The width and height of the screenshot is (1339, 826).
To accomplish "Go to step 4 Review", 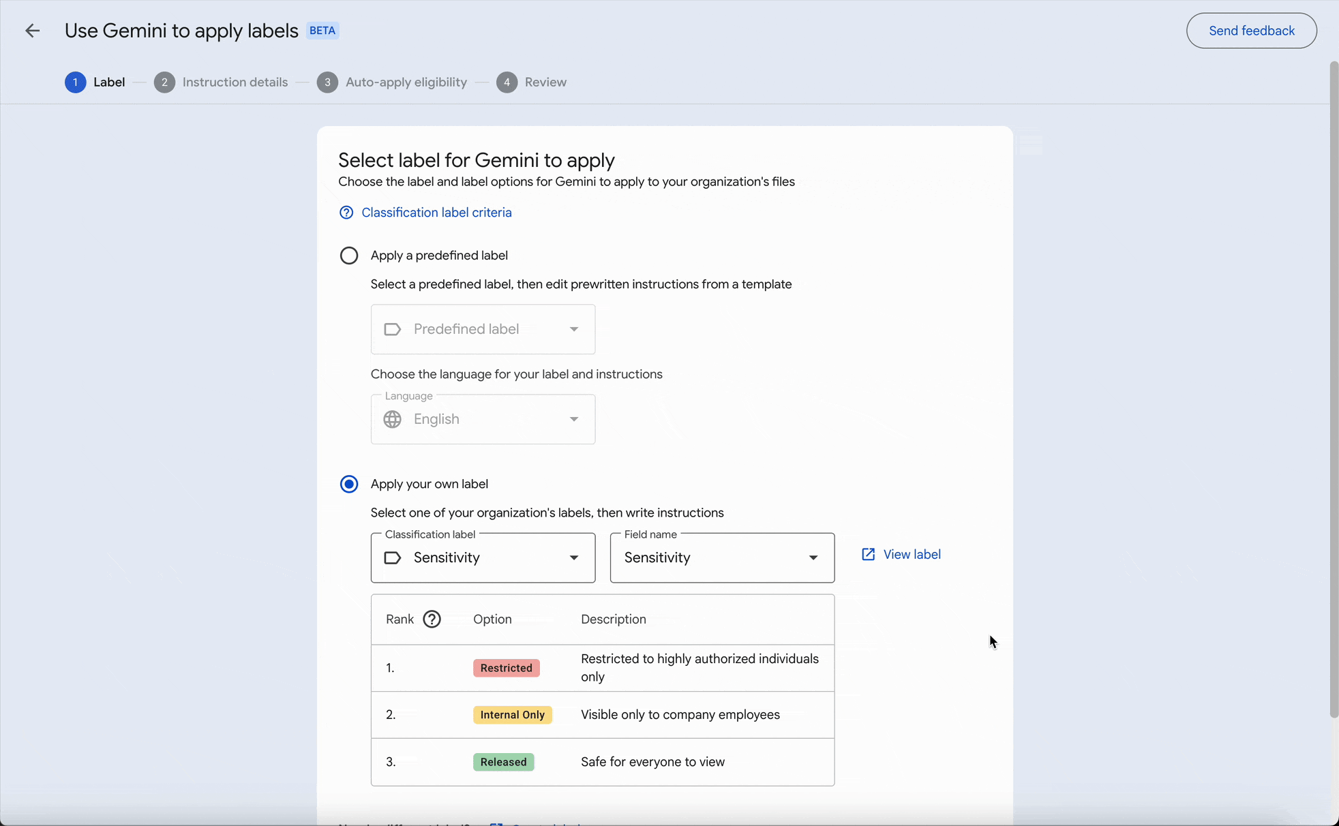I will coord(531,82).
